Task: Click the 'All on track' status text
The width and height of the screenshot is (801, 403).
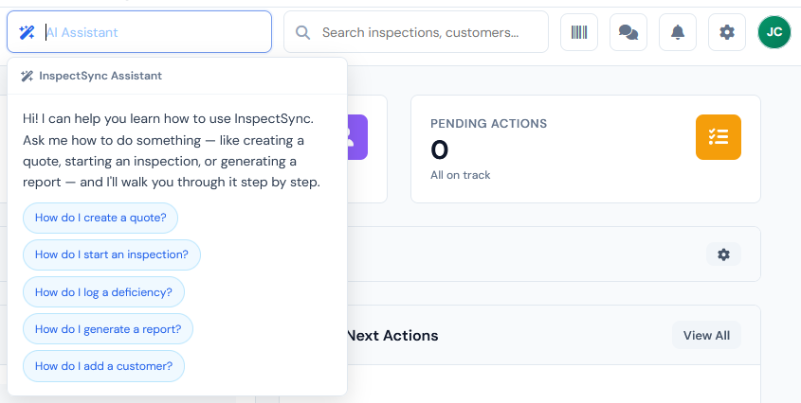Action: (x=461, y=175)
